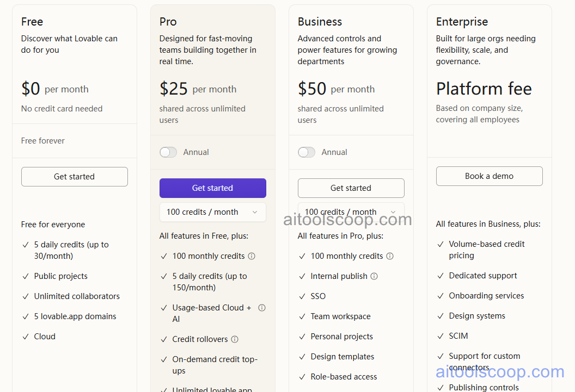Click info icon beside Pro 100 monthly credits
Viewport: 575px width, 392px height.
(252, 256)
